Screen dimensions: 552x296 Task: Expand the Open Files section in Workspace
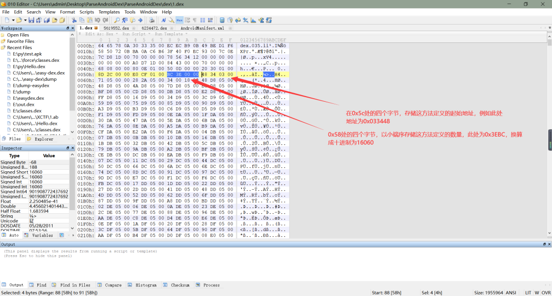pyautogui.click(x=19, y=35)
